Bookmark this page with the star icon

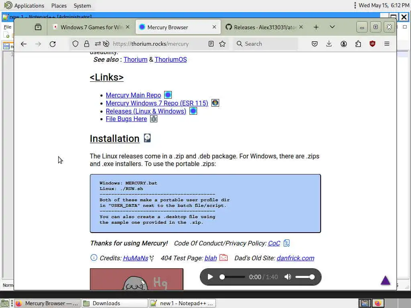point(222,44)
